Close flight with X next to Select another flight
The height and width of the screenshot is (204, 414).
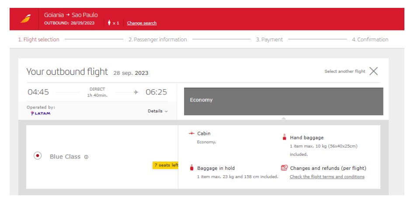click(x=373, y=71)
